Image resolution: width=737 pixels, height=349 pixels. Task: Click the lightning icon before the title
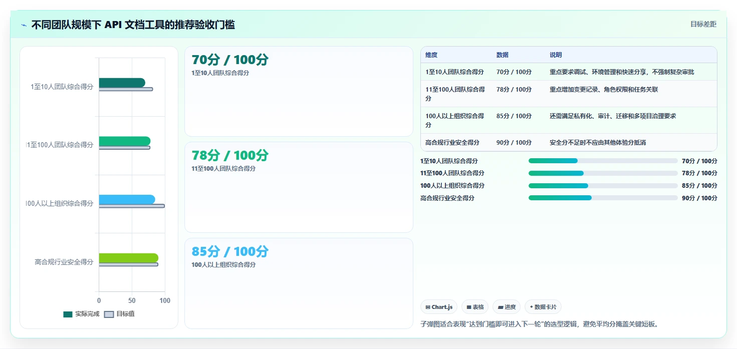pyautogui.click(x=24, y=25)
